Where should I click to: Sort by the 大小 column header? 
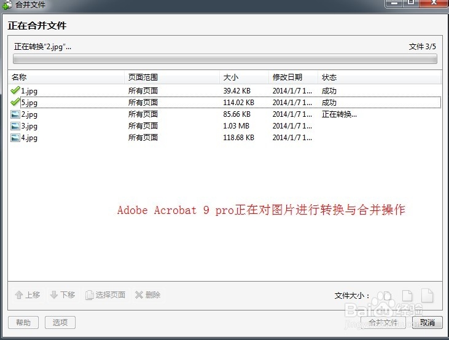(x=244, y=77)
